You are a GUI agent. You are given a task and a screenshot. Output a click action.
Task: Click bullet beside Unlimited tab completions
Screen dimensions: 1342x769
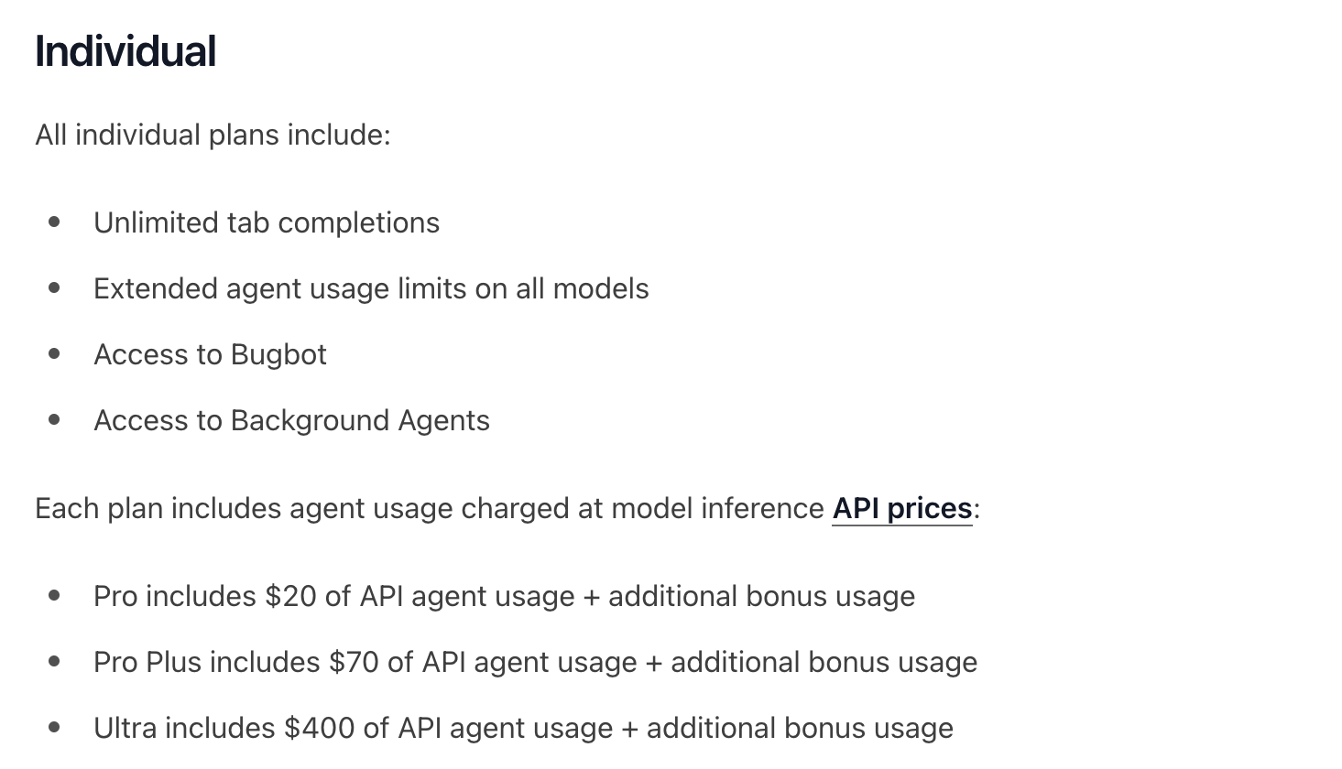click(x=55, y=222)
